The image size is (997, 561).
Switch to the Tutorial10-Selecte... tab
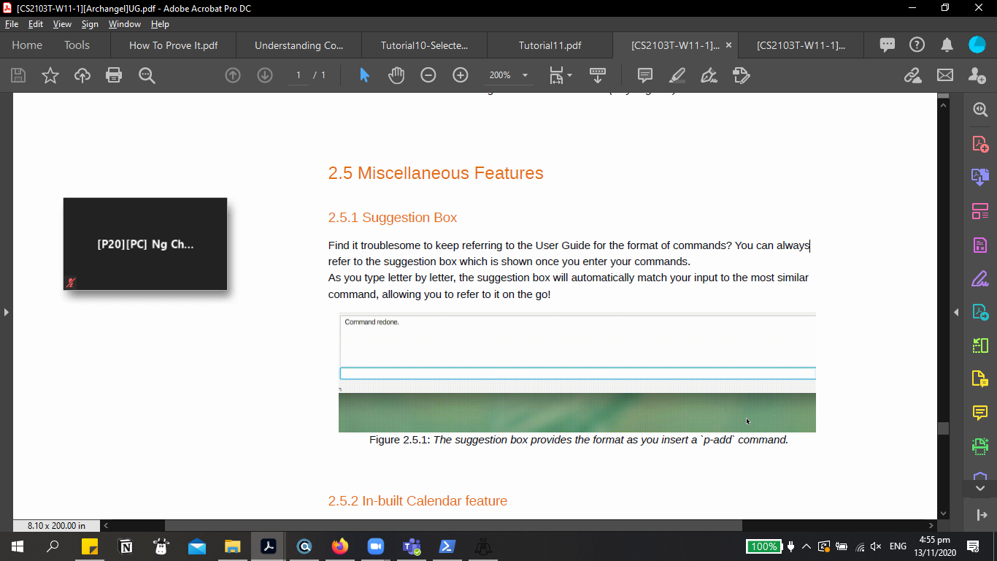click(424, 45)
